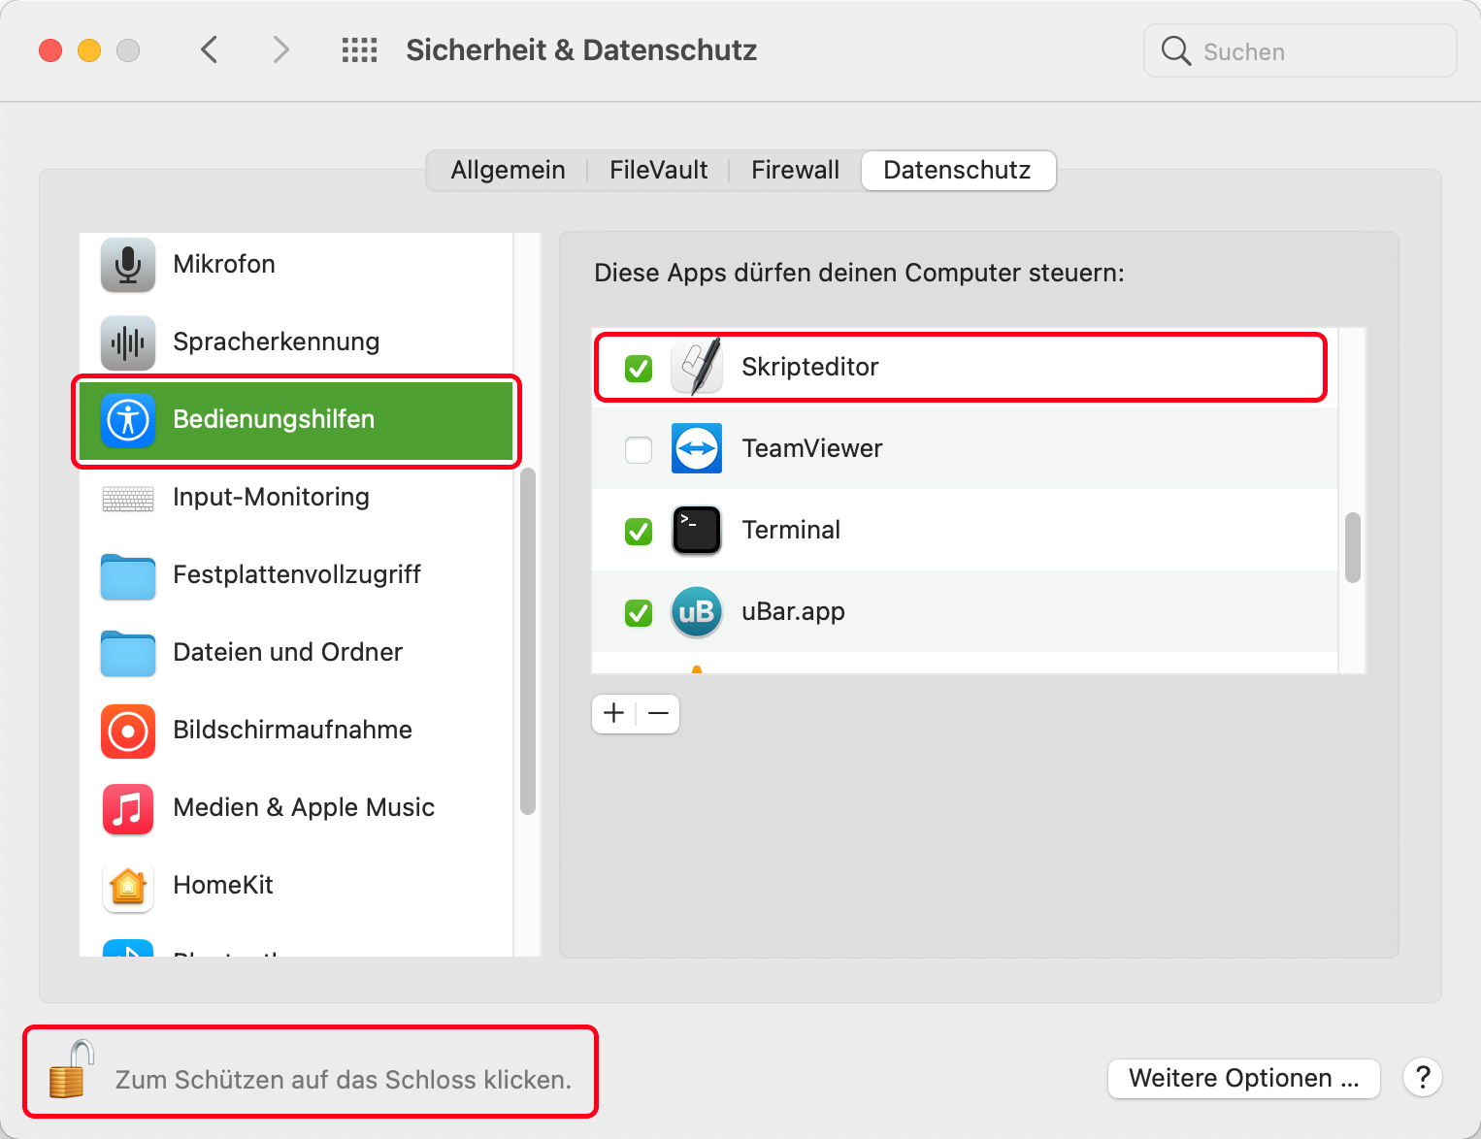Image resolution: width=1481 pixels, height=1139 pixels.
Task: Toggle the uBar.app checkbox
Action: click(639, 613)
